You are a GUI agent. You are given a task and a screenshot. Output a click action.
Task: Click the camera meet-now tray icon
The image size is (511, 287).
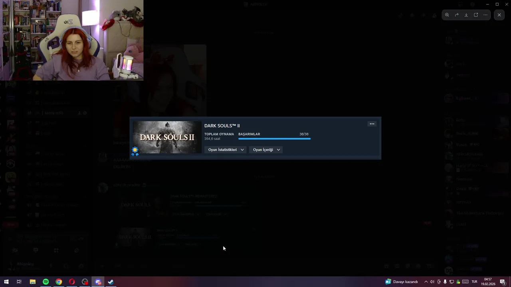[439, 282]
